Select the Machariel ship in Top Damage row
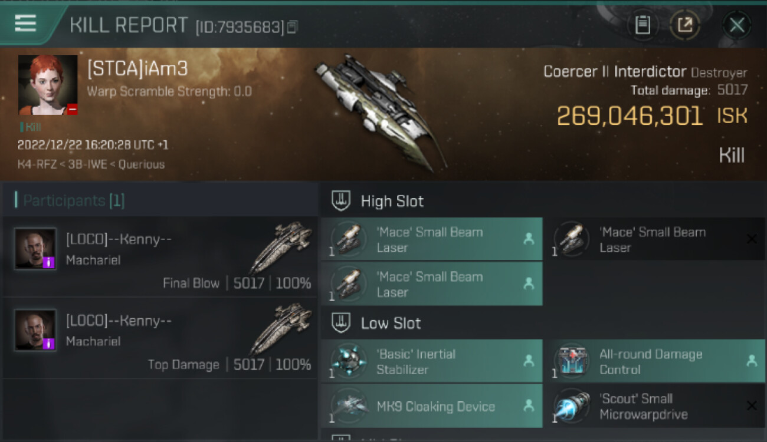This screenshot has width=767, height=442. click(x=281, y=329)
